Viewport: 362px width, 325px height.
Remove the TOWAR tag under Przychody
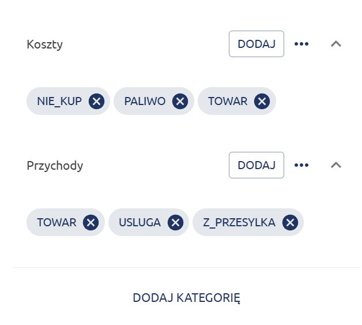coord(91,222)
